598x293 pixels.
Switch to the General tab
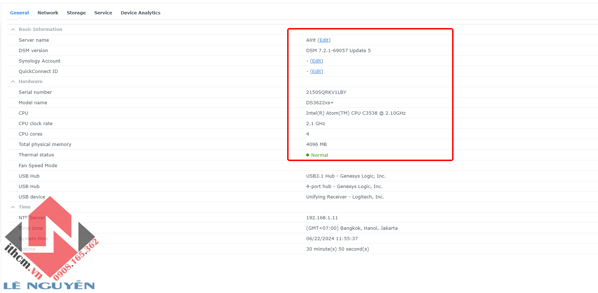point(19,13)
